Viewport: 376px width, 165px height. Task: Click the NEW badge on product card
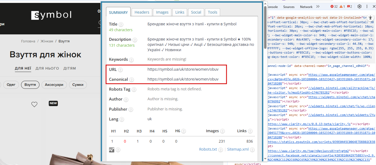(53, 103)
